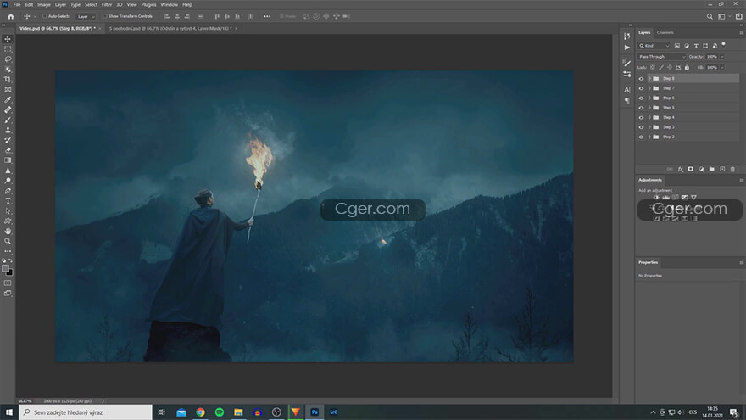Open the Plugins menu

click(148, 5)
